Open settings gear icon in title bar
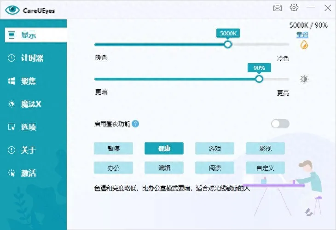 tap(294, 7)
